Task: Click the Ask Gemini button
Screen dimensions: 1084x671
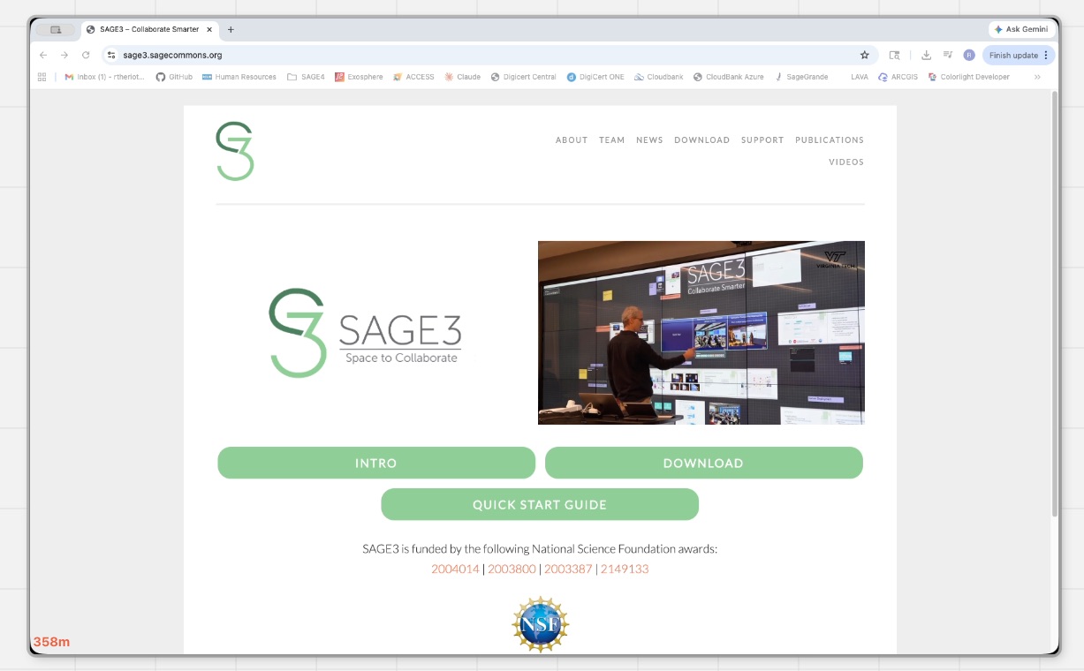Action: point(1020,29)
